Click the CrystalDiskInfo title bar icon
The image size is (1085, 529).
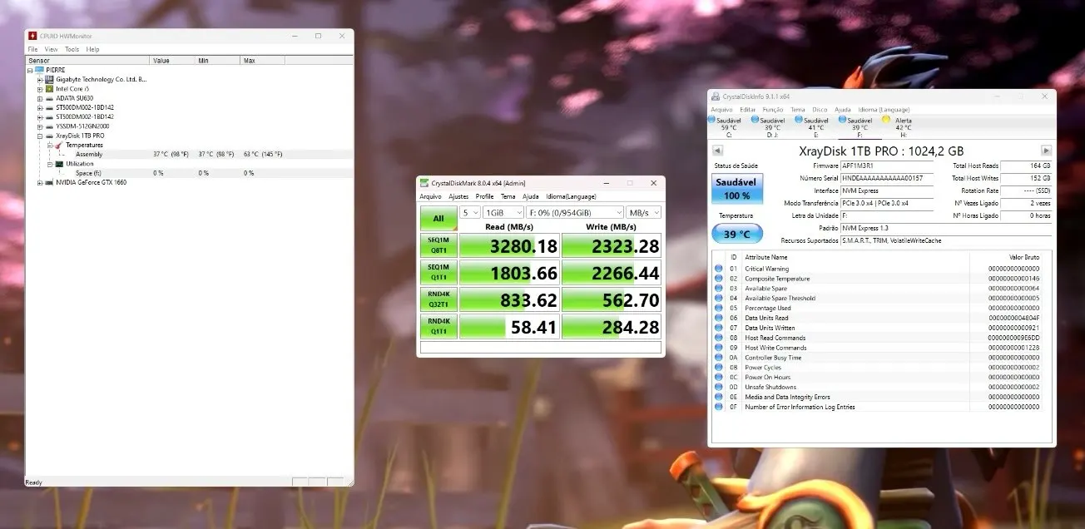(715, 96)
